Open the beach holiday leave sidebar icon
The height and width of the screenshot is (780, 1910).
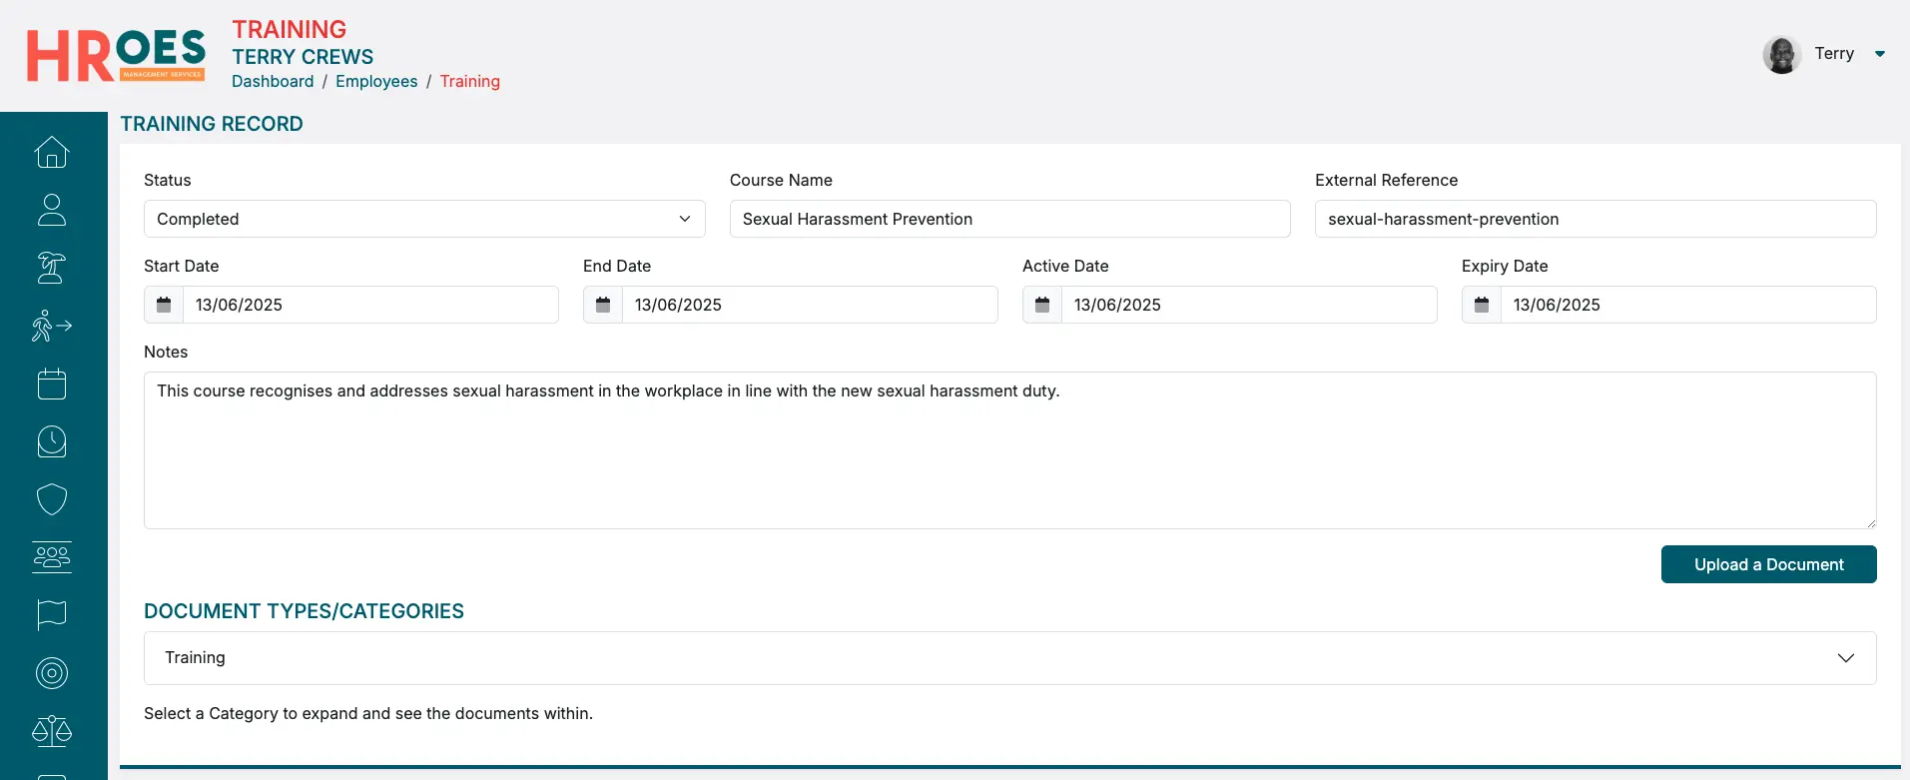click(x=52, y=268)
